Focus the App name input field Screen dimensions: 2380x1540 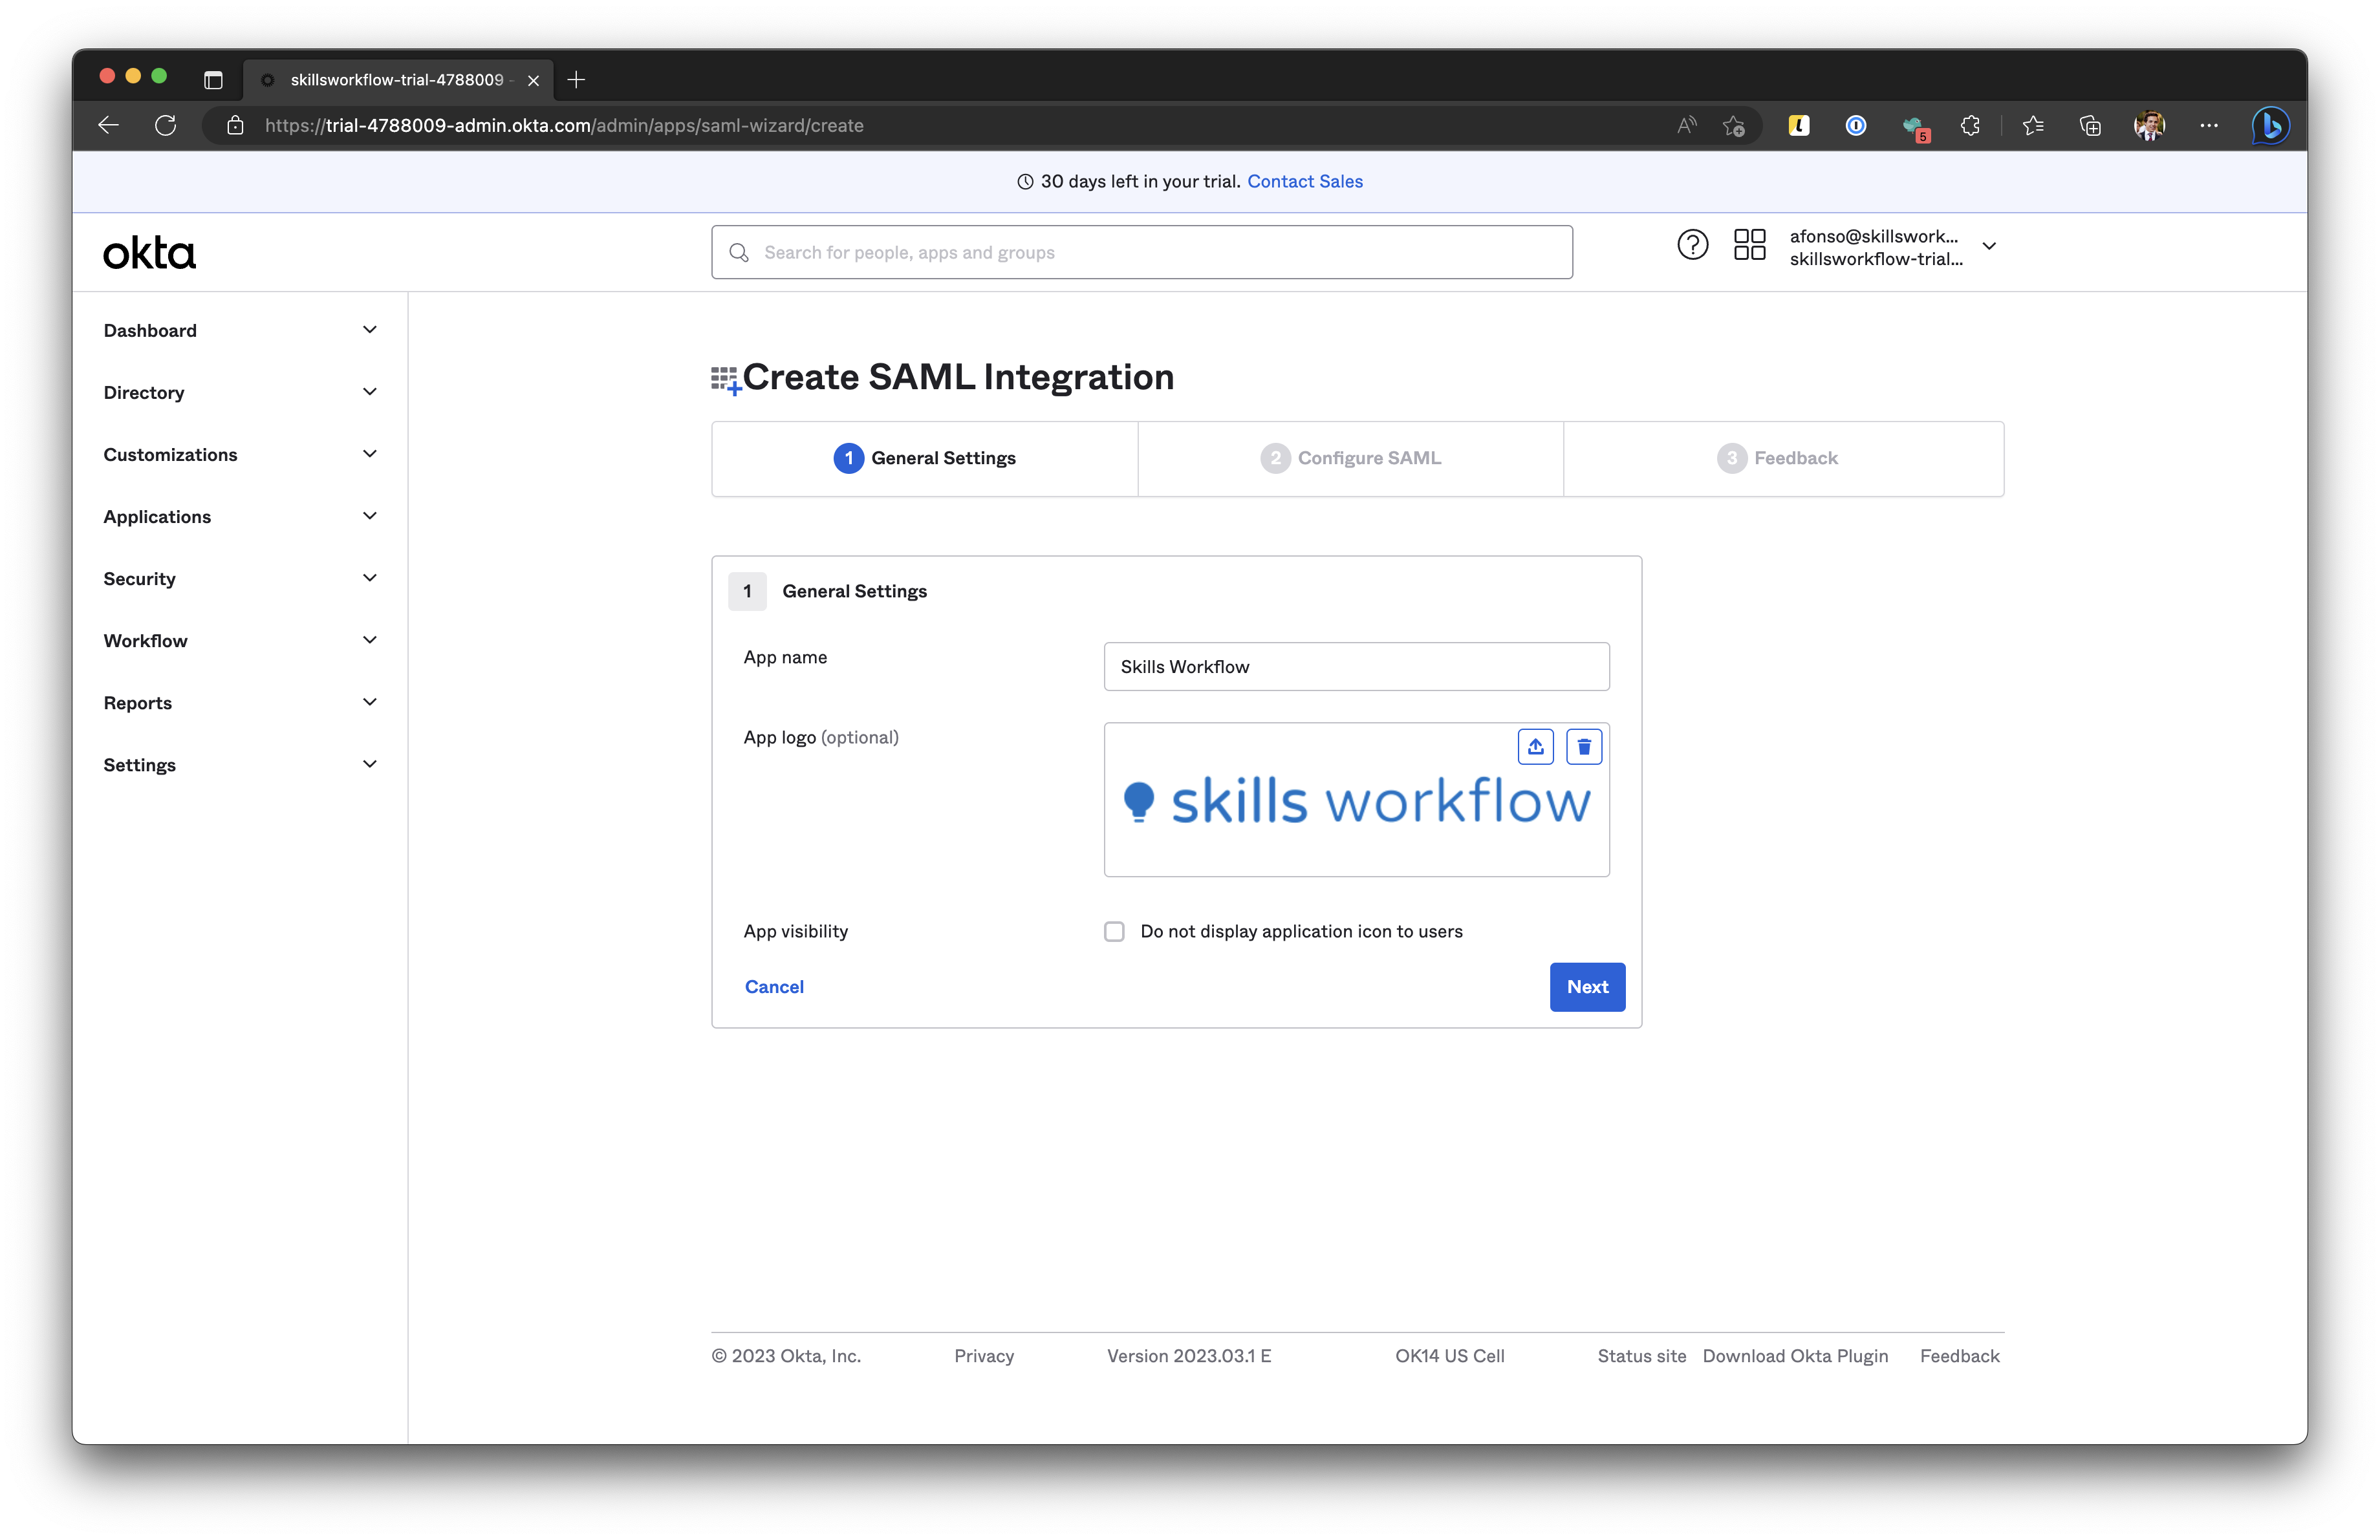tap(1356, 667)
